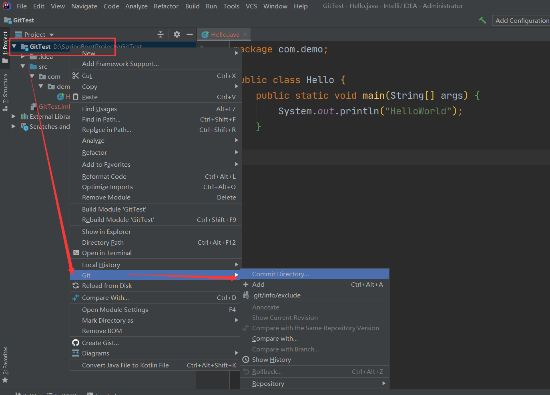Collapse the GitTest root project node
The height and width of the screenshot is (395, 550).
pyautogui.click(x=14, y=46)
